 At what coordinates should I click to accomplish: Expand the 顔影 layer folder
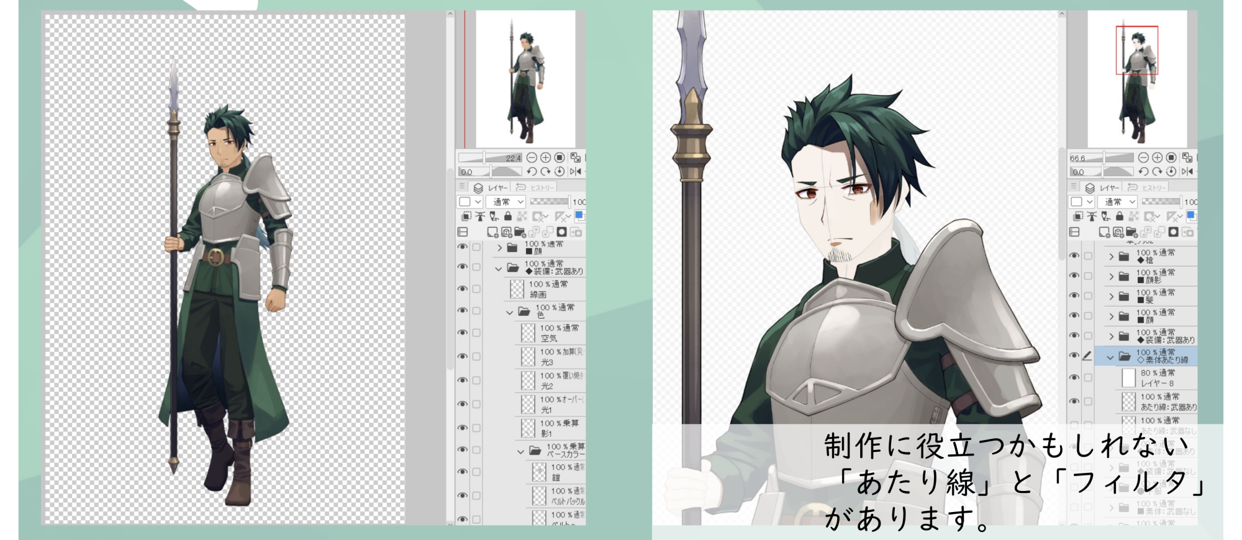pyautogui.click(x=1111, y=276)
